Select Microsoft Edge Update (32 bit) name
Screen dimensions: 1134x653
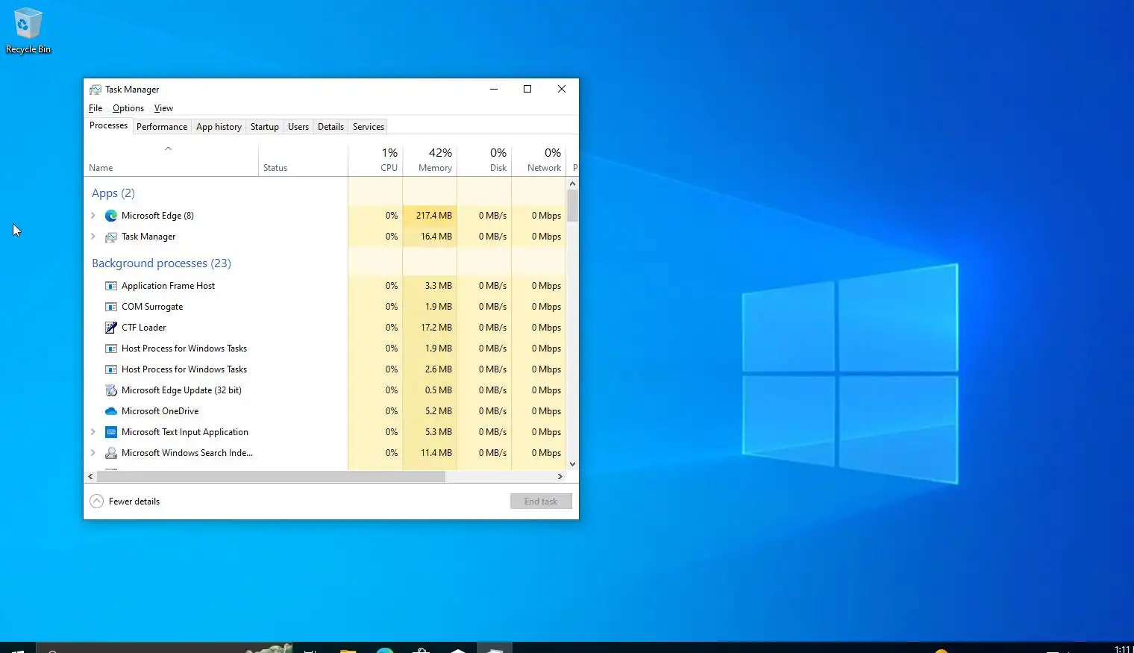pos(181,390)
